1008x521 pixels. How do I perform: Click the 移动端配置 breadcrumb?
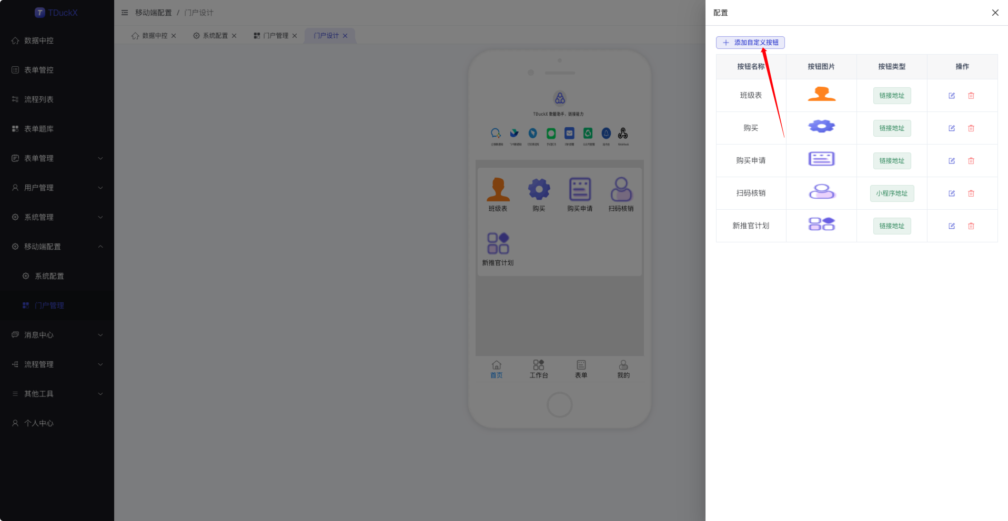tap(154, 13)
